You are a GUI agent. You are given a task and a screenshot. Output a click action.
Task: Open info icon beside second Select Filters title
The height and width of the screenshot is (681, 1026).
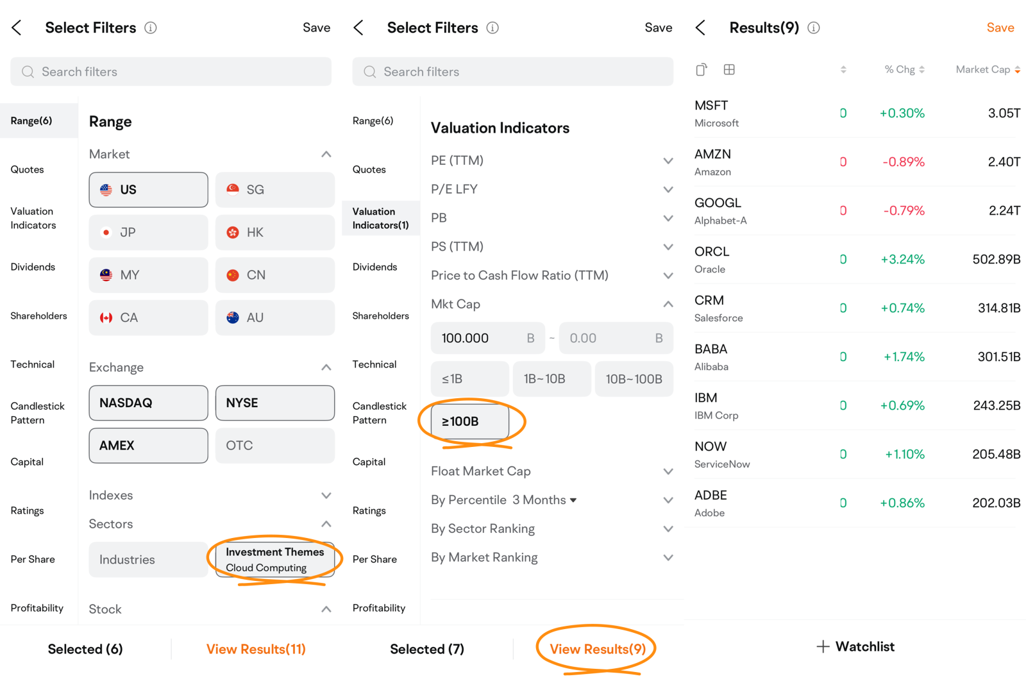click(x=492, y=28)
